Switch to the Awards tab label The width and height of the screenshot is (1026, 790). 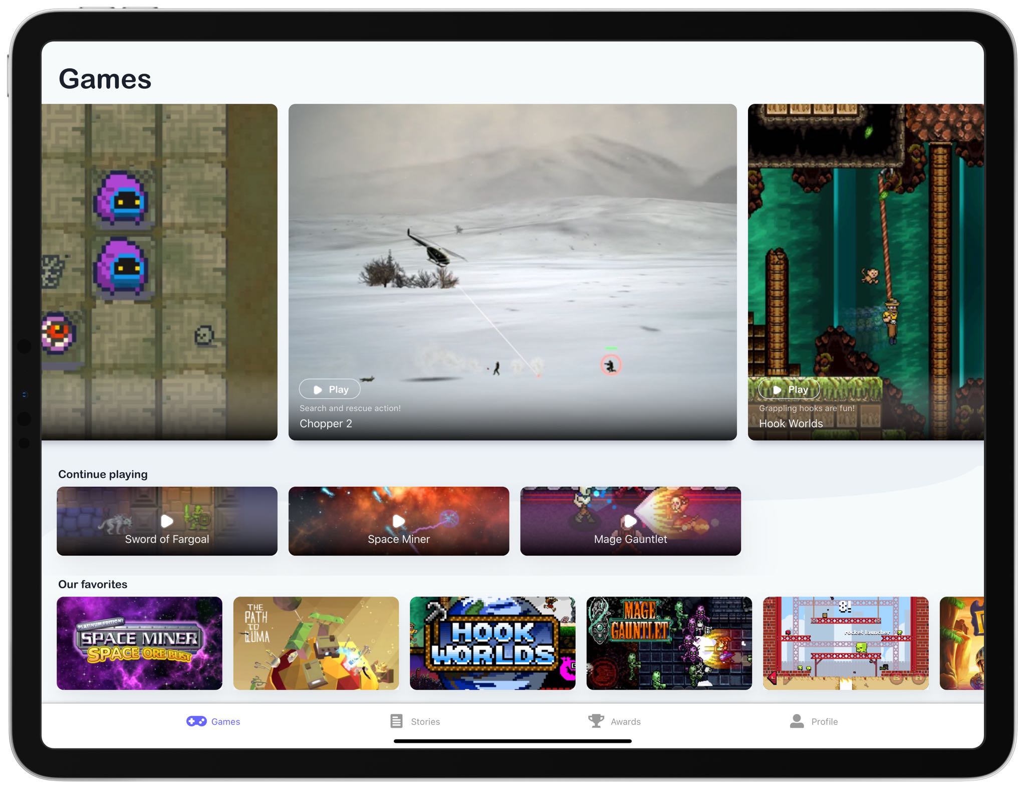[x=625, y=721]
